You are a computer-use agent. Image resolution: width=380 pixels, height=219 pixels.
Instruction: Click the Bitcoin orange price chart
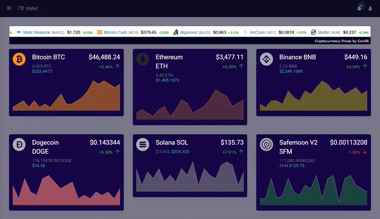[x=66, y=96]
